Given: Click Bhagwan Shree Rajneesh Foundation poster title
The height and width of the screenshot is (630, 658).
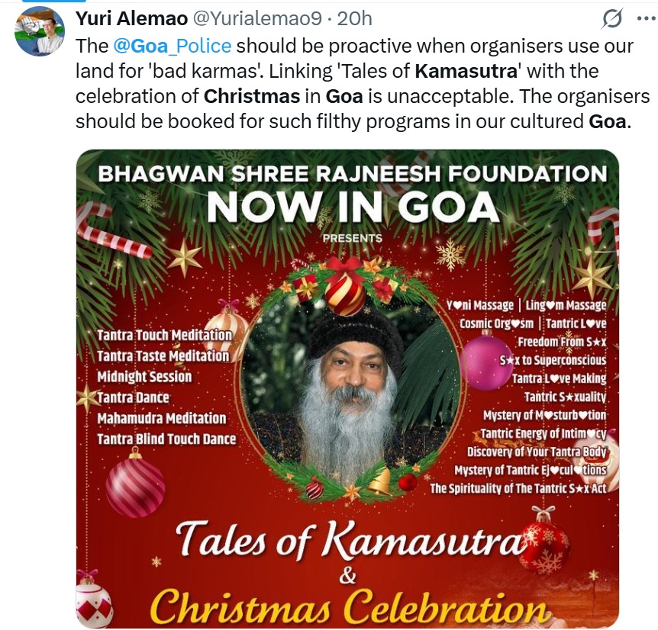Looking at the screenshot, I should click(353, 173).
